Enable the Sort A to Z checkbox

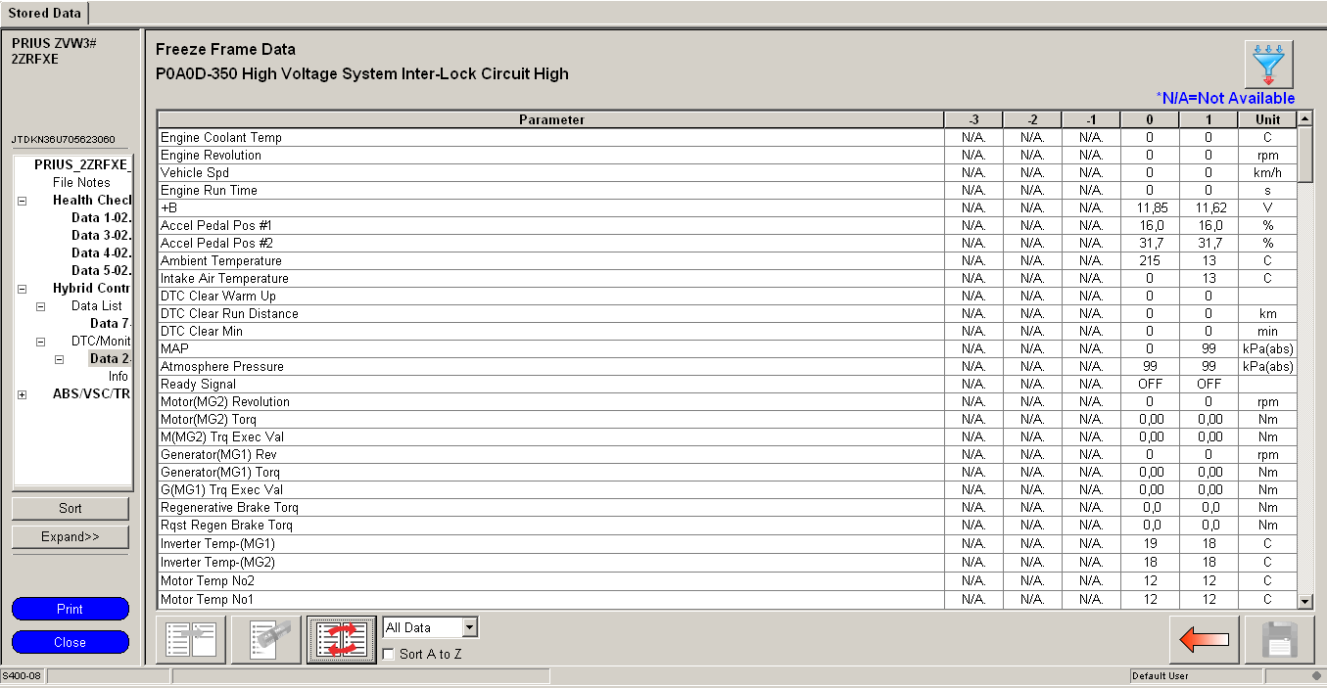(389, 654)
